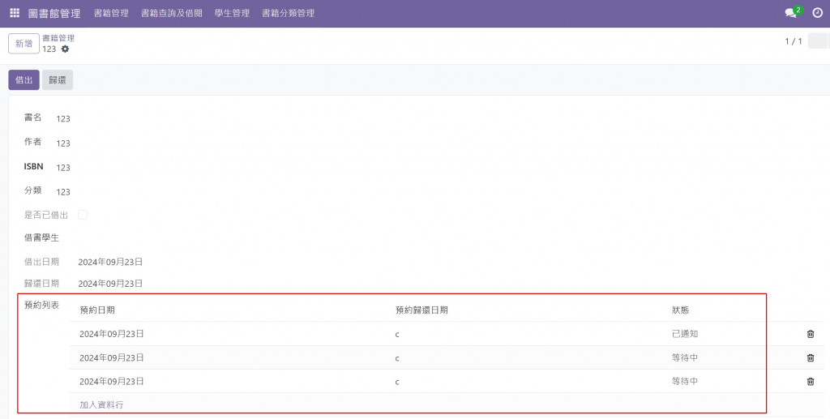This screenshot has width=830, height=419.
Task: Open the 書籍查詢及借閱 menu
Action: coord(172,13)
